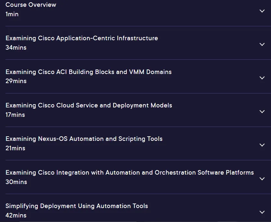Click the 17mins duration label
The width and height of the screenshot is (271, 222).
[15, 115]
